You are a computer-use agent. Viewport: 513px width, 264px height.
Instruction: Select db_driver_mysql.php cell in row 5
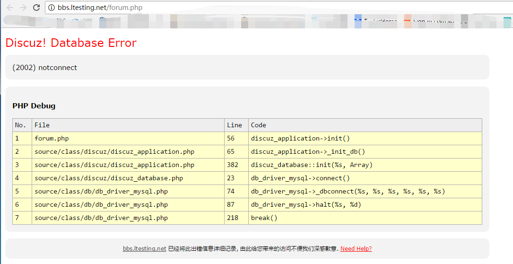pyautogui.click(x=128, y=191)
